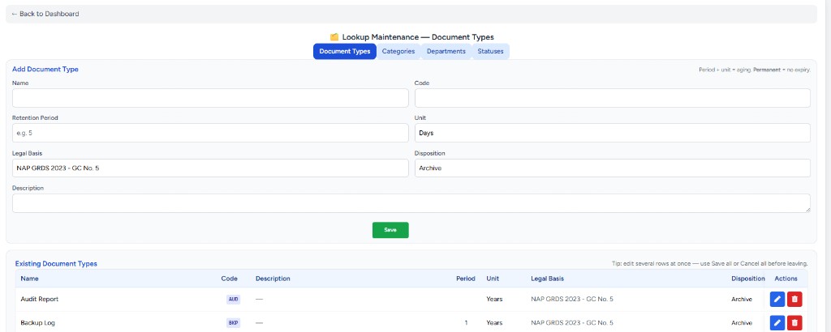
Task: Click the folder icon beside Lookup Maintenance
Action: [x=334, y=37]
